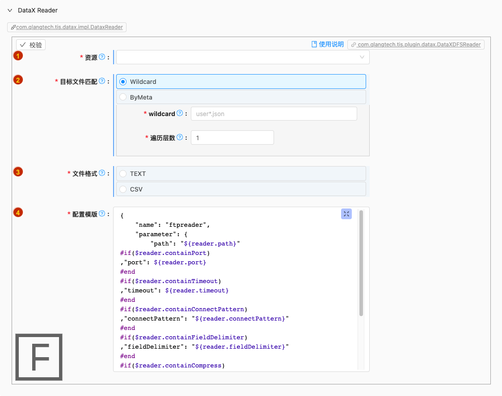Viewport: 502px width, 396px height.
Task: Click help icon next to 遍历层数 label
Action: [180, 137]
